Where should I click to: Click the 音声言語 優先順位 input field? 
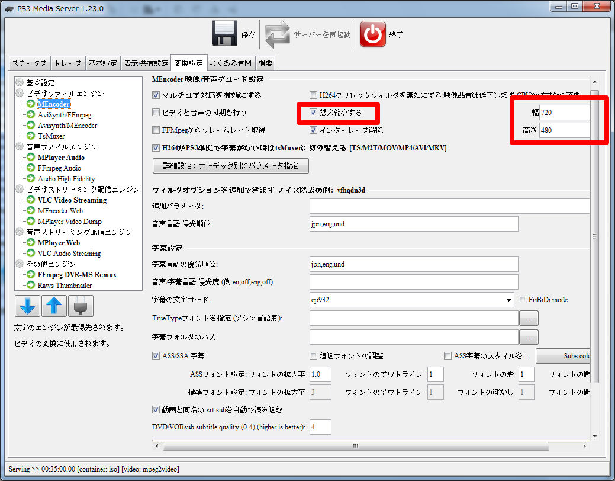point(414,224)
